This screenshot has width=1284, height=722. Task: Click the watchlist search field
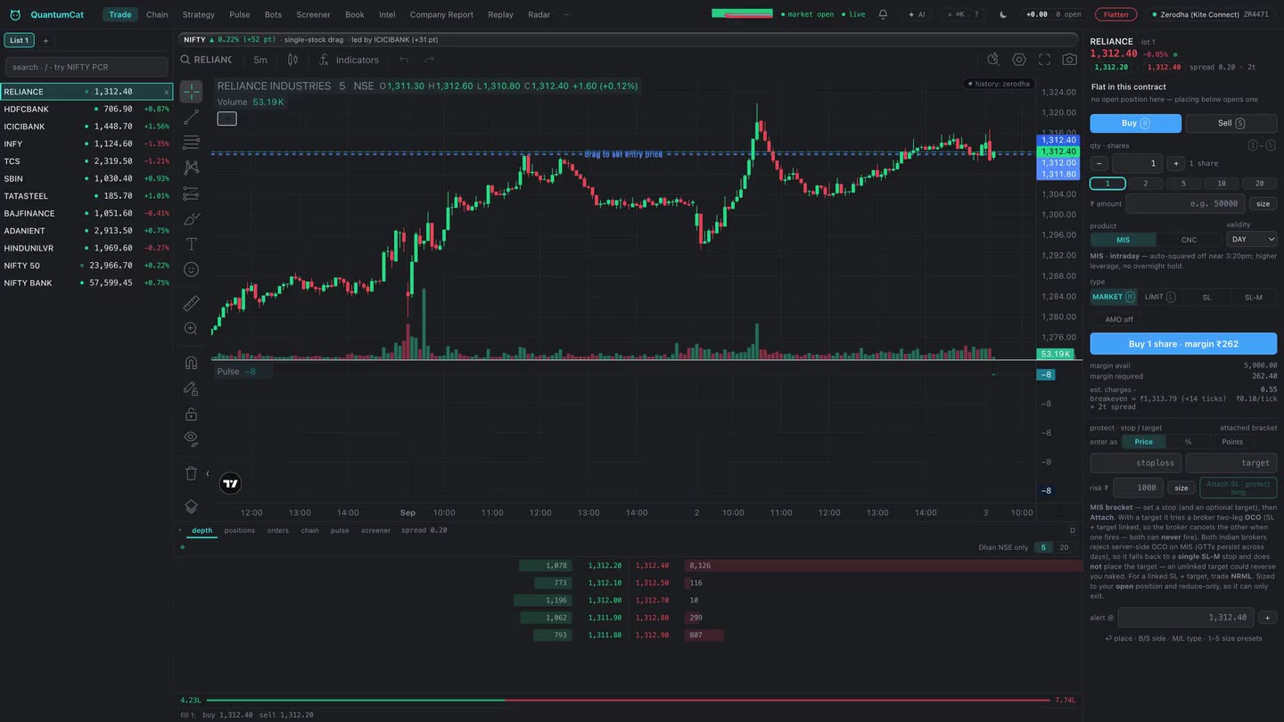[86, 67]
